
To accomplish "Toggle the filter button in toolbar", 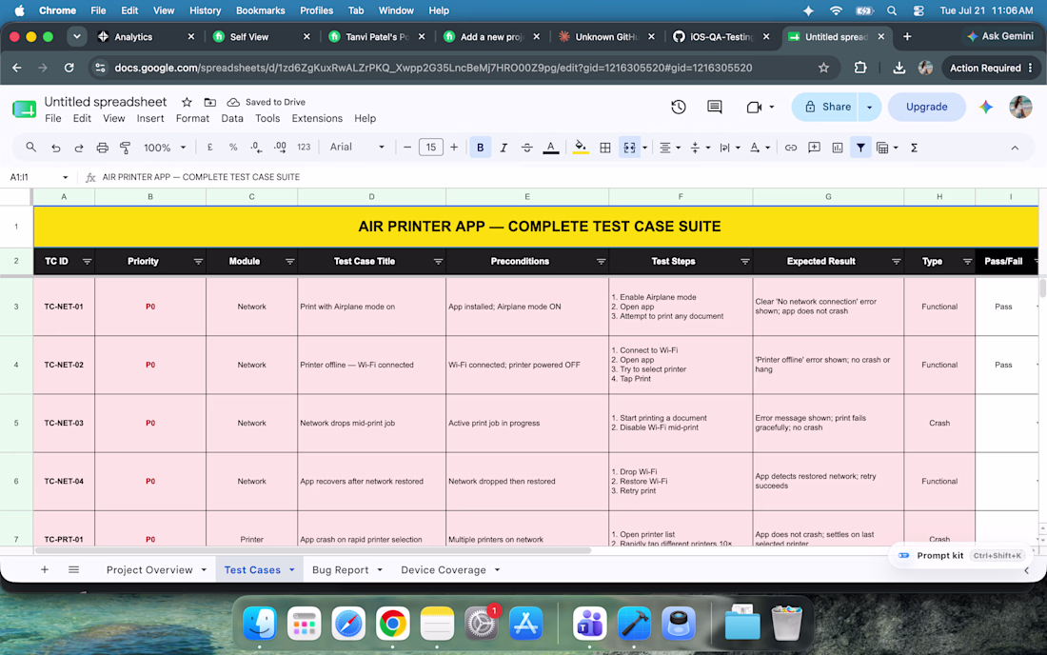I will [860, 148].
